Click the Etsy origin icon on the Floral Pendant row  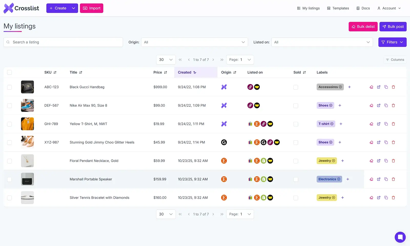tap(224, 161)
